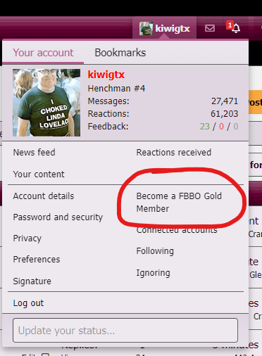Open the Signature editor link
Image resolution: width=262 pixels, height=356 pixels.
(x=32, y=281)
